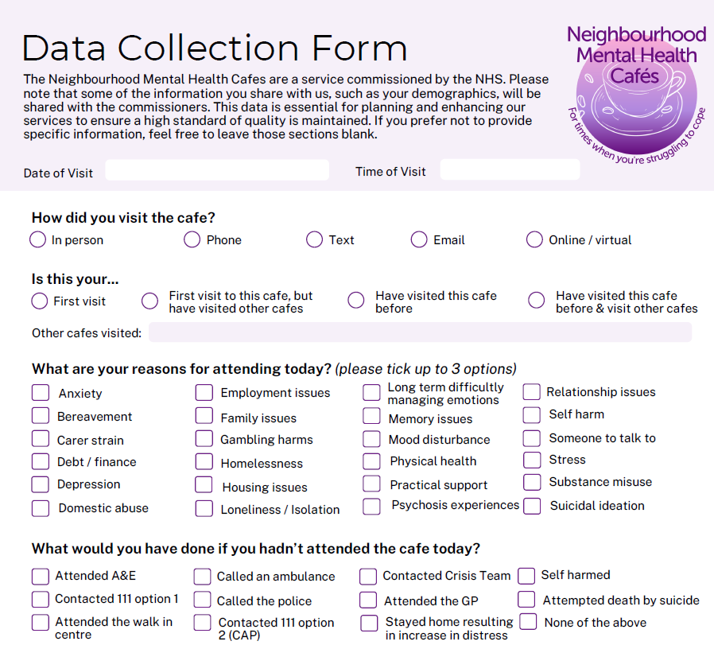Select the Online / virtual option
This screenshot has height=645, width=714.
pos(534,239)
